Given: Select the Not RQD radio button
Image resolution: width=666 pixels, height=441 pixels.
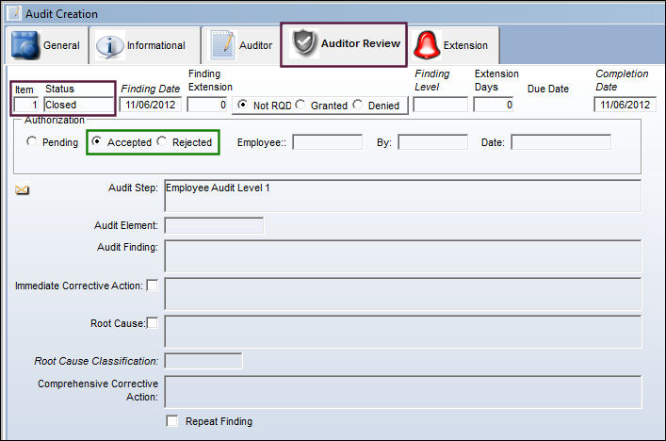Looking at the screenshot, I should pyautogui.click(x=242, y=104).
